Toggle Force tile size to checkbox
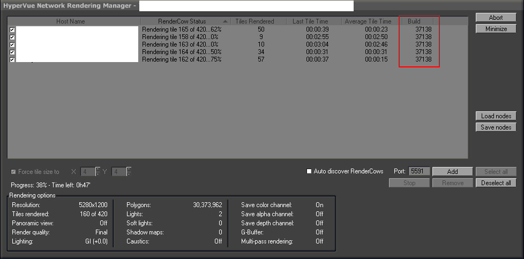Screen dimensions: 524x259 pos(13,172)
